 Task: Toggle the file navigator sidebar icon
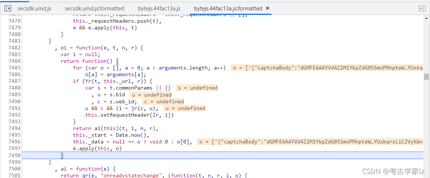[8, 9]
